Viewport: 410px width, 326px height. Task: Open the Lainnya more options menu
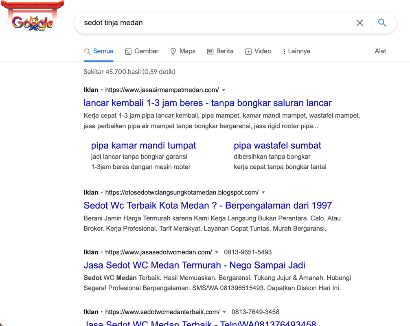pyautogui.click(x=296, y=51)
